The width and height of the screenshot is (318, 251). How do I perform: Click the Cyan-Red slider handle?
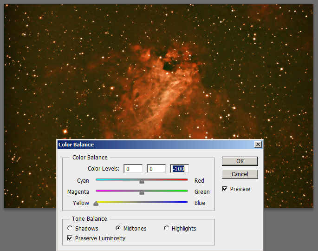[142, 181]
